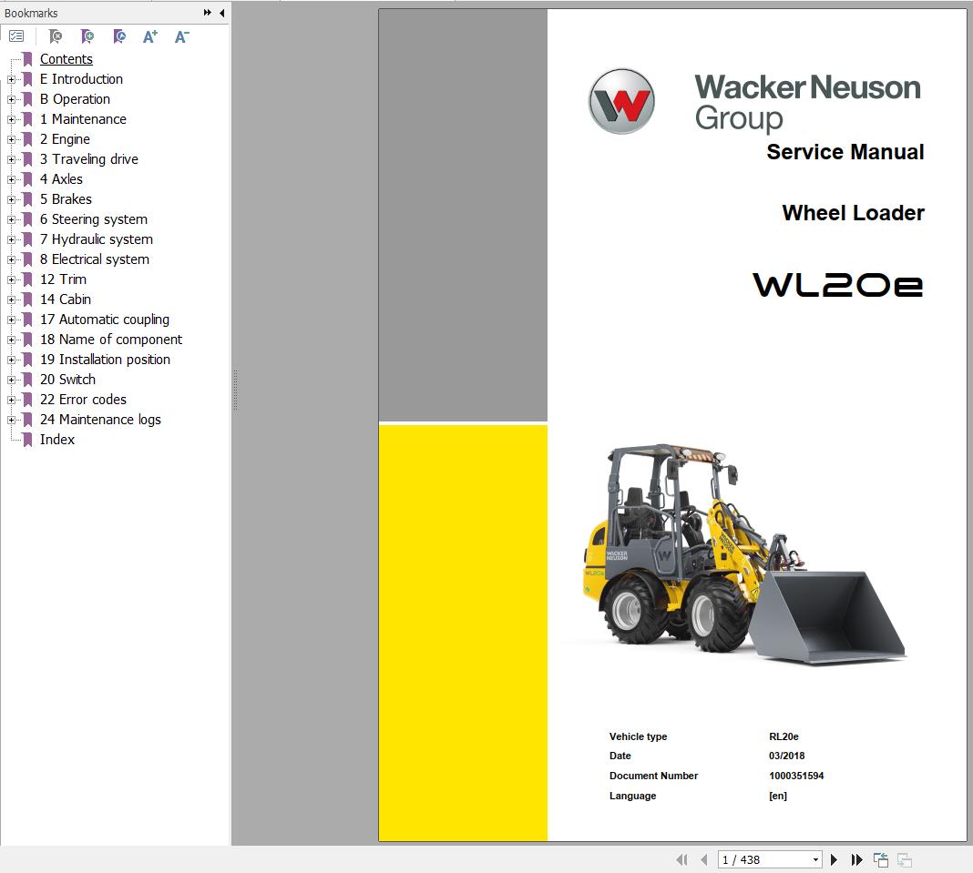Click the double-arrow expand panel icon

pos(207,13)
